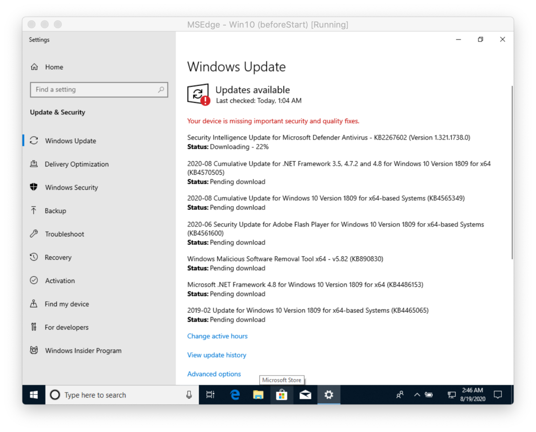Click the Change active hours link
This screenshot has width=536, height=432.
(217, 336)
